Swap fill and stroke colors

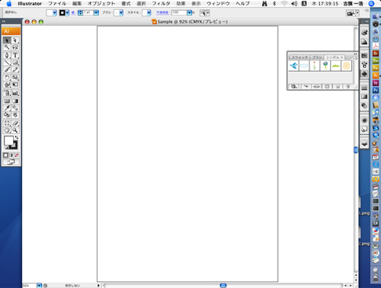click(x=17, y=137)
